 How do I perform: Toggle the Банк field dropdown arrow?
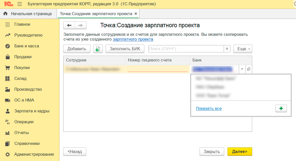242,69
